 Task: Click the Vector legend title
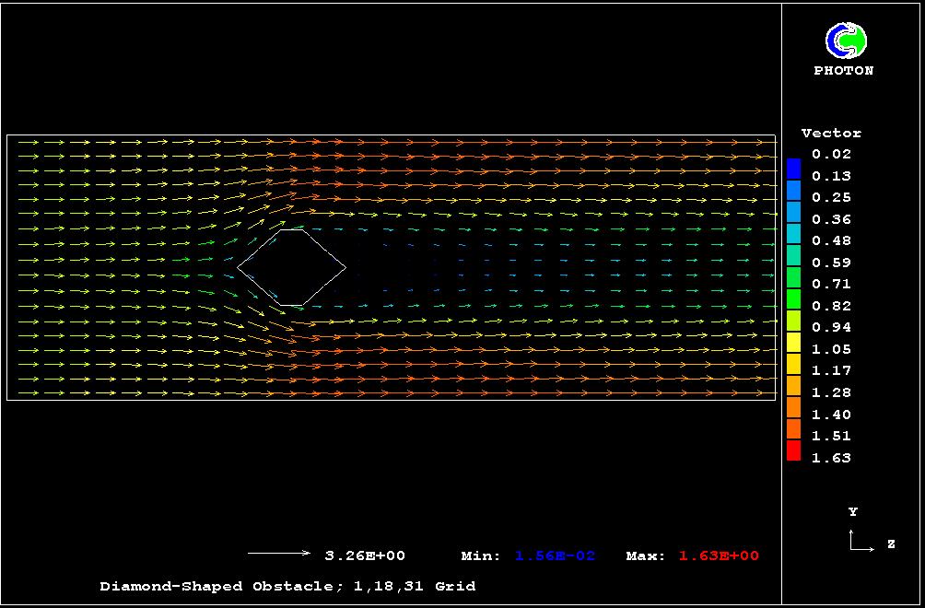(831, 134)
